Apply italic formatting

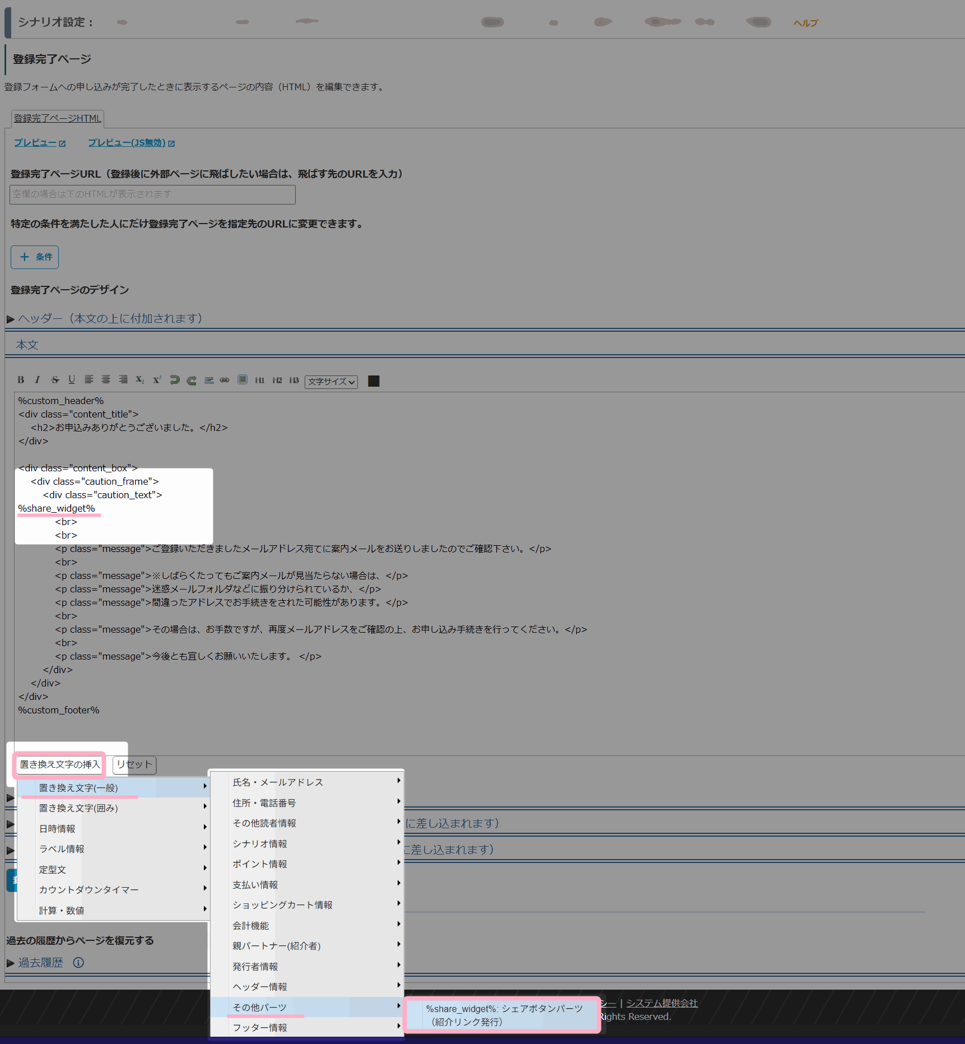pyautogui.click(x=38, y=380)
